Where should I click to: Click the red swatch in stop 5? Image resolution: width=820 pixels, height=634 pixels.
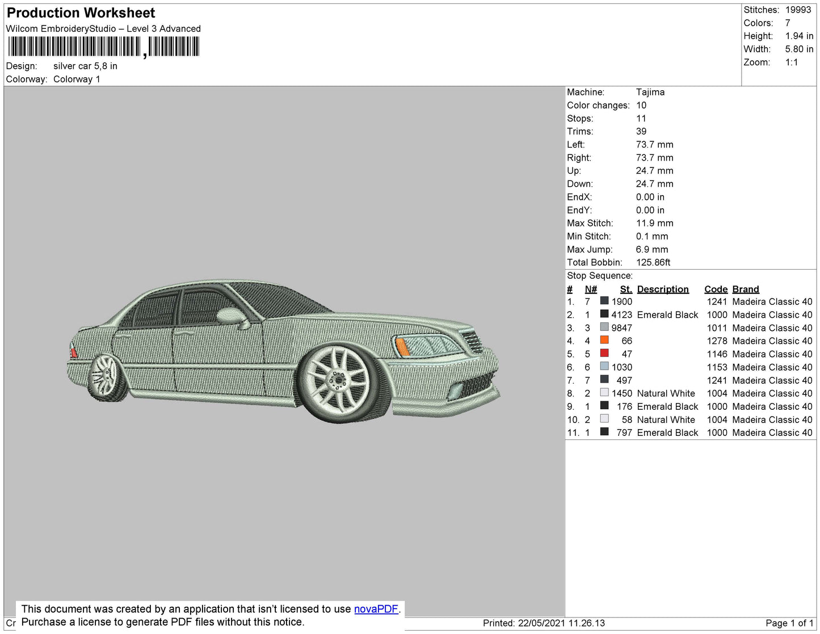click(604, 353)
